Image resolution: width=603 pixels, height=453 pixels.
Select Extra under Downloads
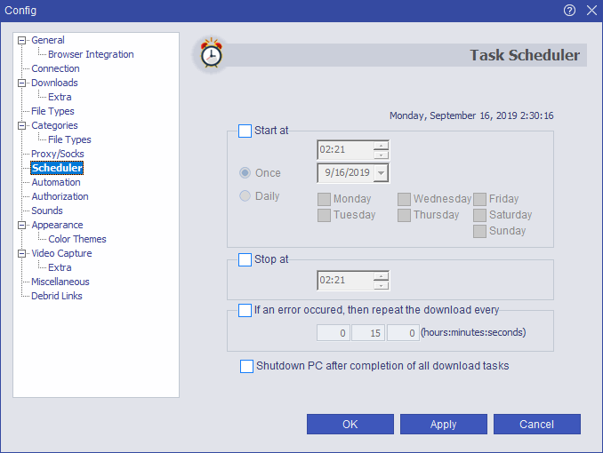60,97
